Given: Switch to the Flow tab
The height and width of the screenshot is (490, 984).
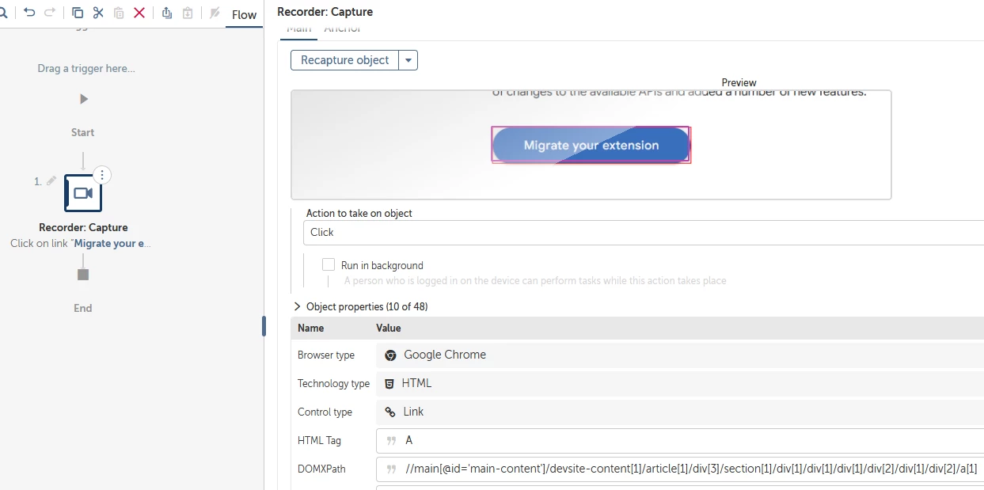Looking at the screenshot, I should 244,14.
